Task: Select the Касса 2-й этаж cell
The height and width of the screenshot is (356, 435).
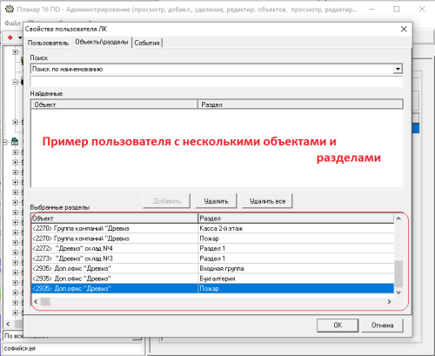Action: click(x=296, y=228)
